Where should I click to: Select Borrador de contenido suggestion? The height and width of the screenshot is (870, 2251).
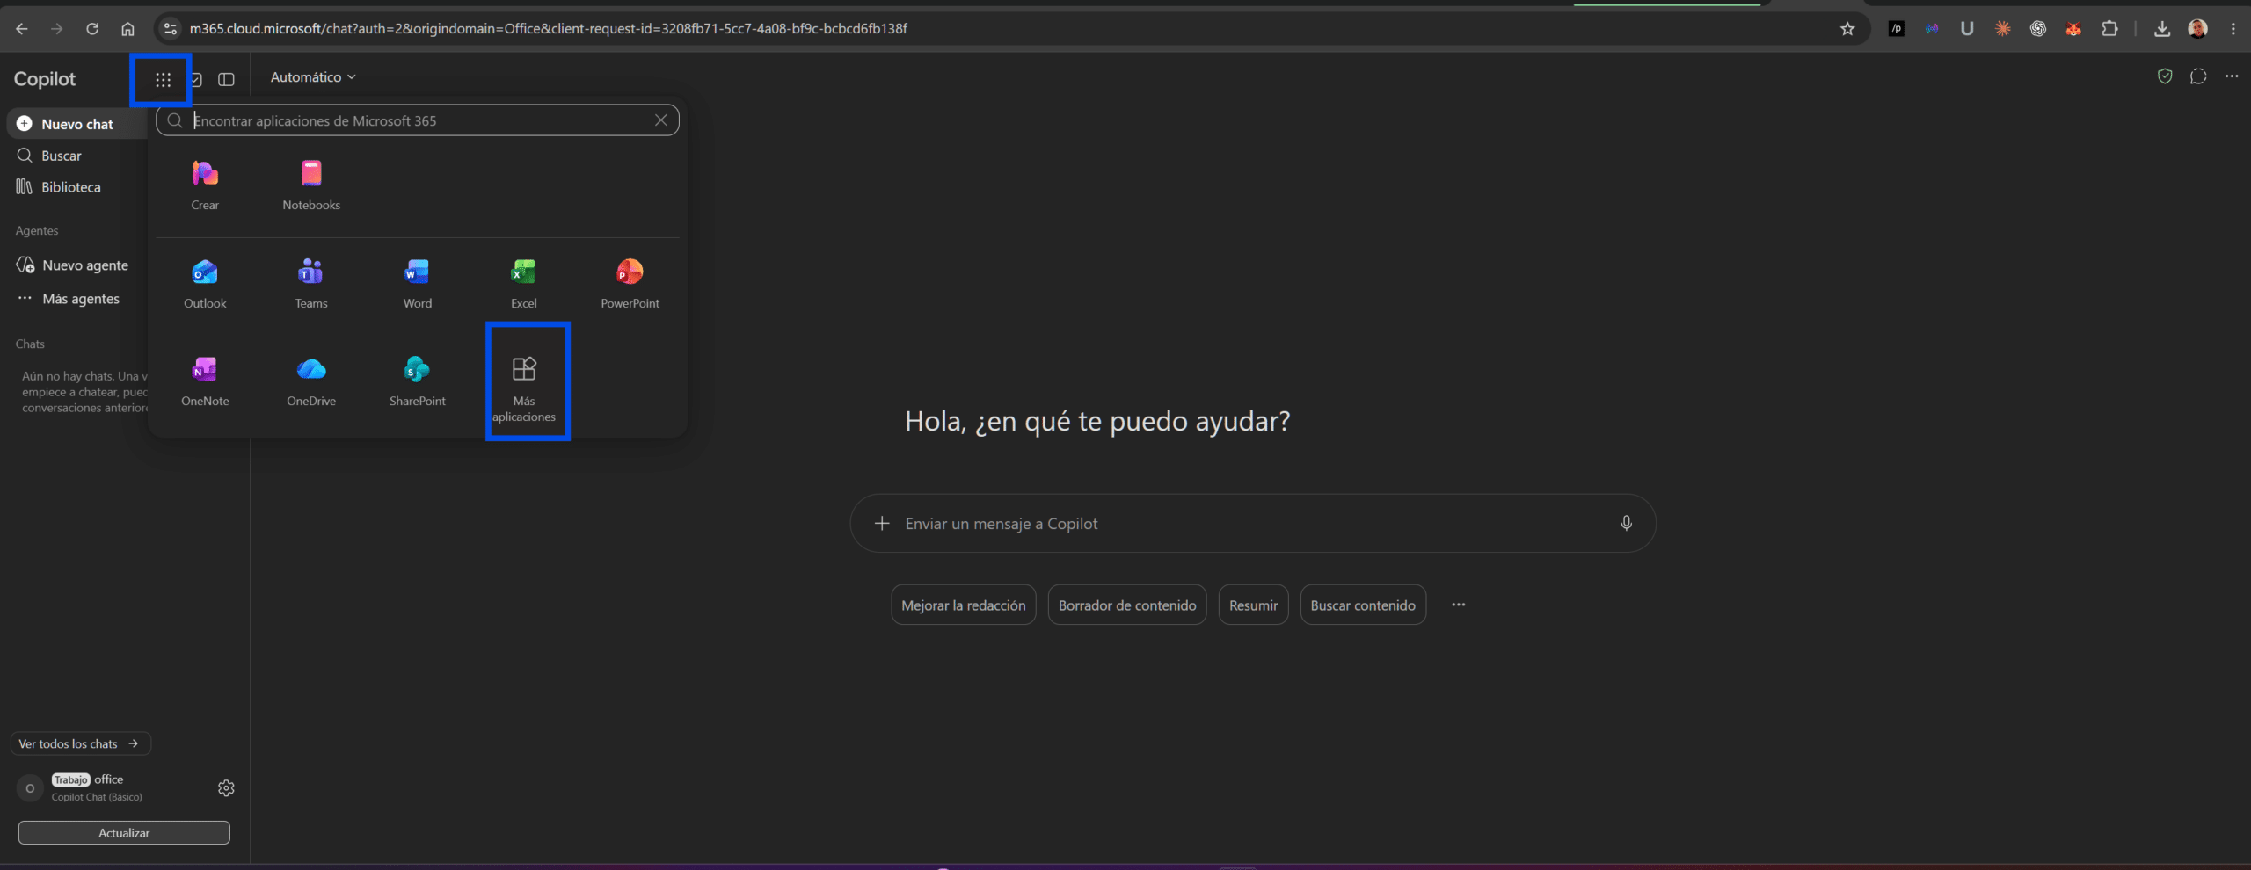click(1127, 605)
